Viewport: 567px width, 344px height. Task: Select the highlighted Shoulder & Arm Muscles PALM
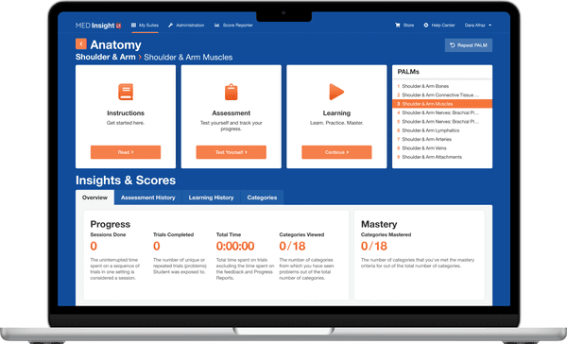point(442,104)
